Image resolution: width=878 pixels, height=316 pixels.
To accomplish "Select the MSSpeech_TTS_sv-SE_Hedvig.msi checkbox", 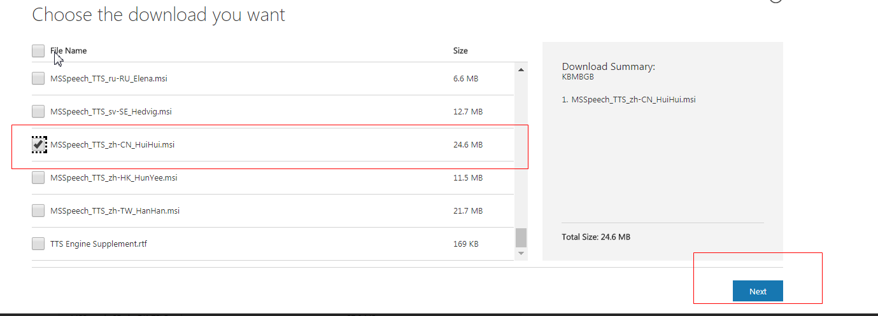I will pyautogui.click(x=38, y=112).
